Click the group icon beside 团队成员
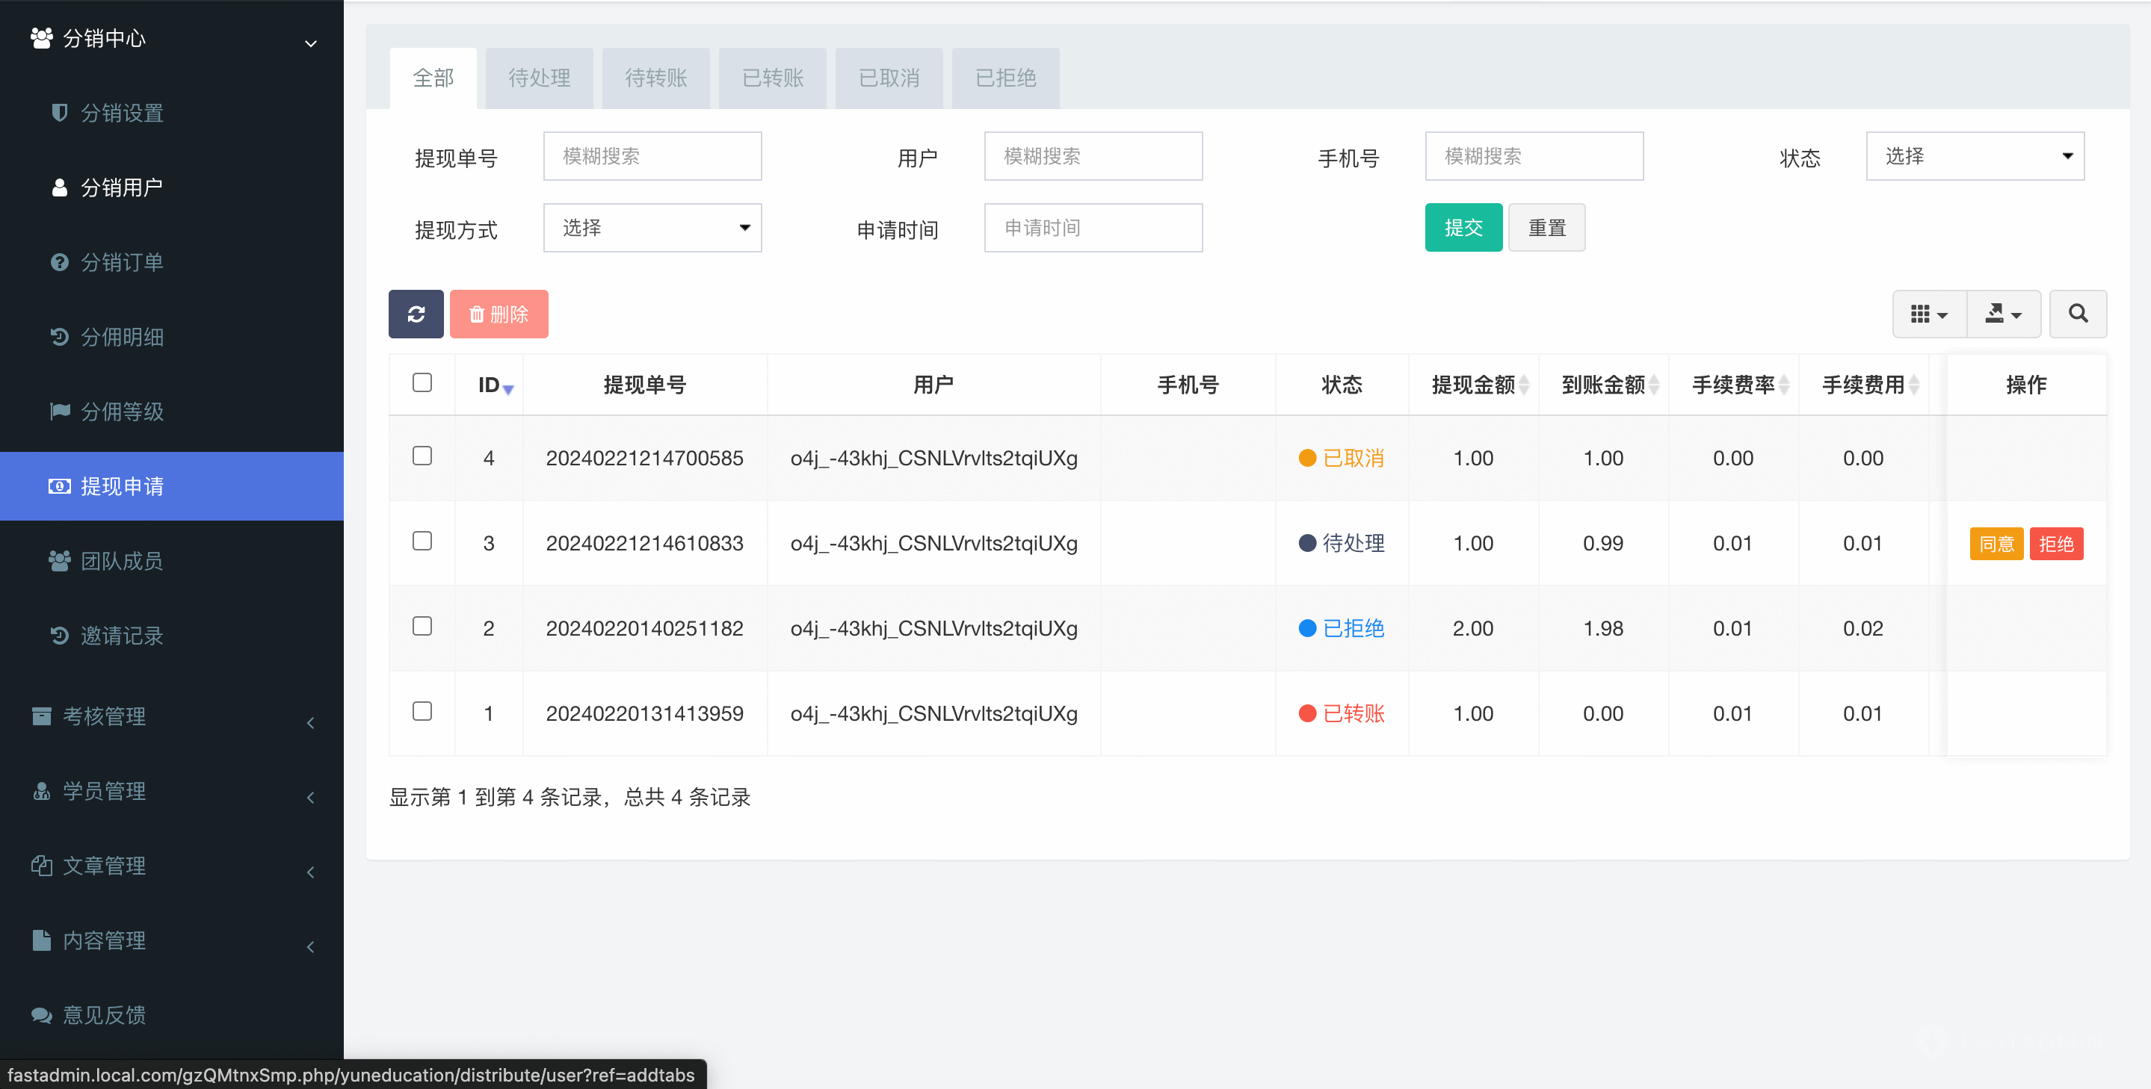2151x1089 pixels. (x=59, y=561)
